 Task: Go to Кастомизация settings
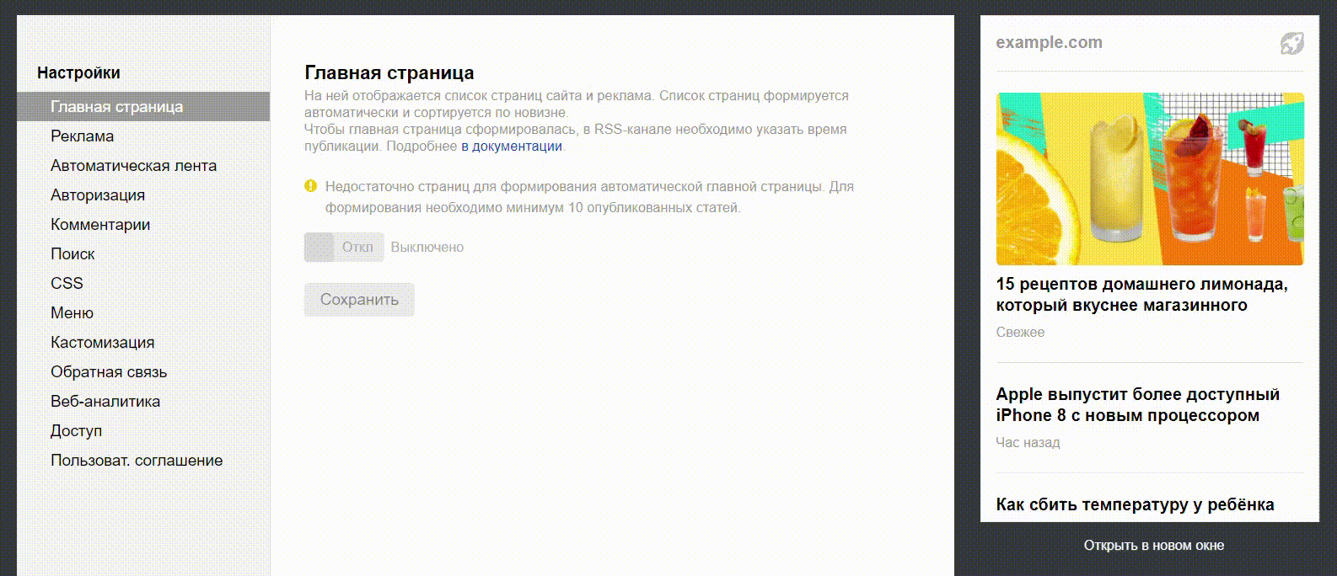(x=102, y=343)
